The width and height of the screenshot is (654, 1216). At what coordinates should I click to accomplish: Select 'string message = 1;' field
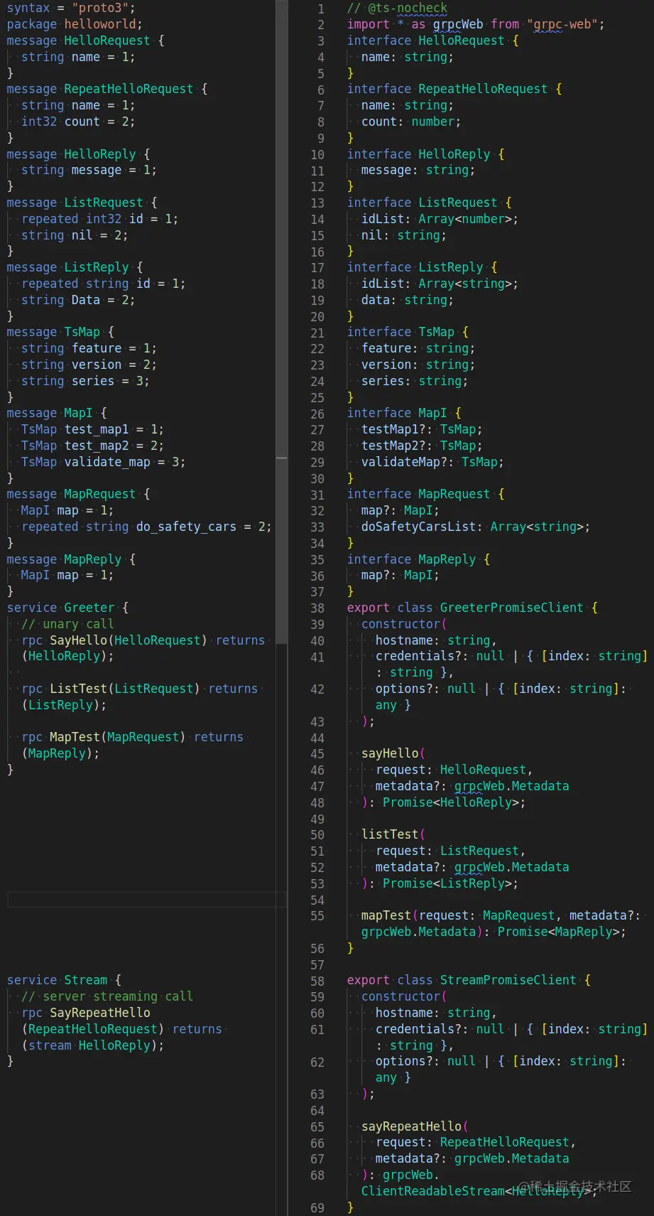(x=89, y=170)
